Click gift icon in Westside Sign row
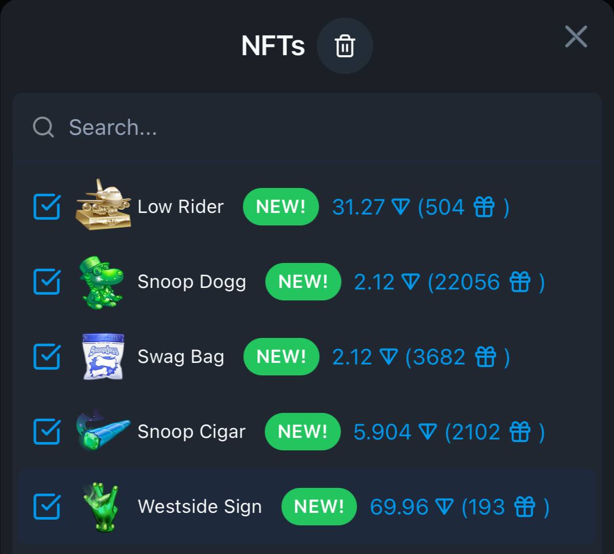 click(525, 507)
